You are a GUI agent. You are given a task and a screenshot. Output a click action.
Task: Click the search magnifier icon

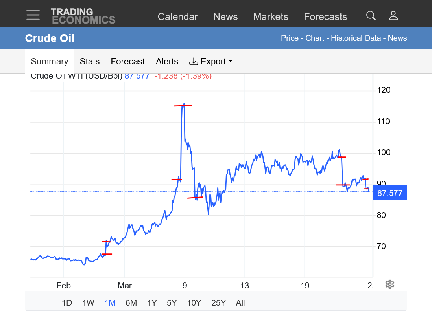(x=371, y=16)
